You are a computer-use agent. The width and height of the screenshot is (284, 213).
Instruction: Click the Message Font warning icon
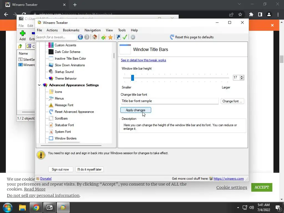pyautogui.click(x=51, y=105)
